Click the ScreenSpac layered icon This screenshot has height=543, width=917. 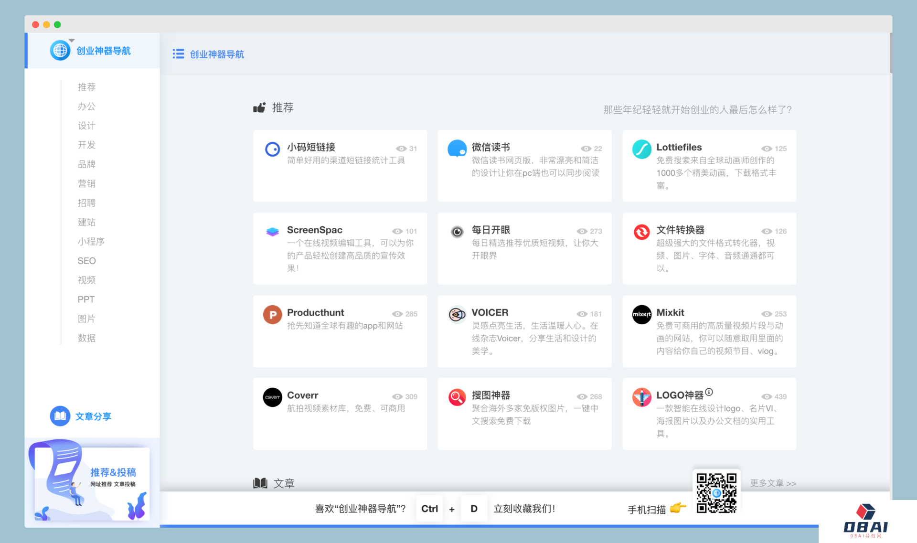[x=272, y=232]
